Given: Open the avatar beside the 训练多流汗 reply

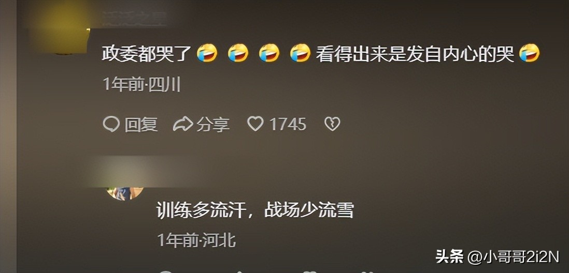Looking at the screenshot, I should coord(125,191).
